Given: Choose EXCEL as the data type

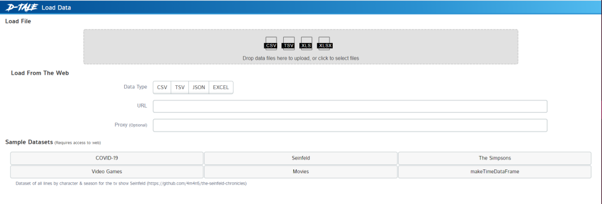Looking at the screenshot, I should [x=221, y=87].
